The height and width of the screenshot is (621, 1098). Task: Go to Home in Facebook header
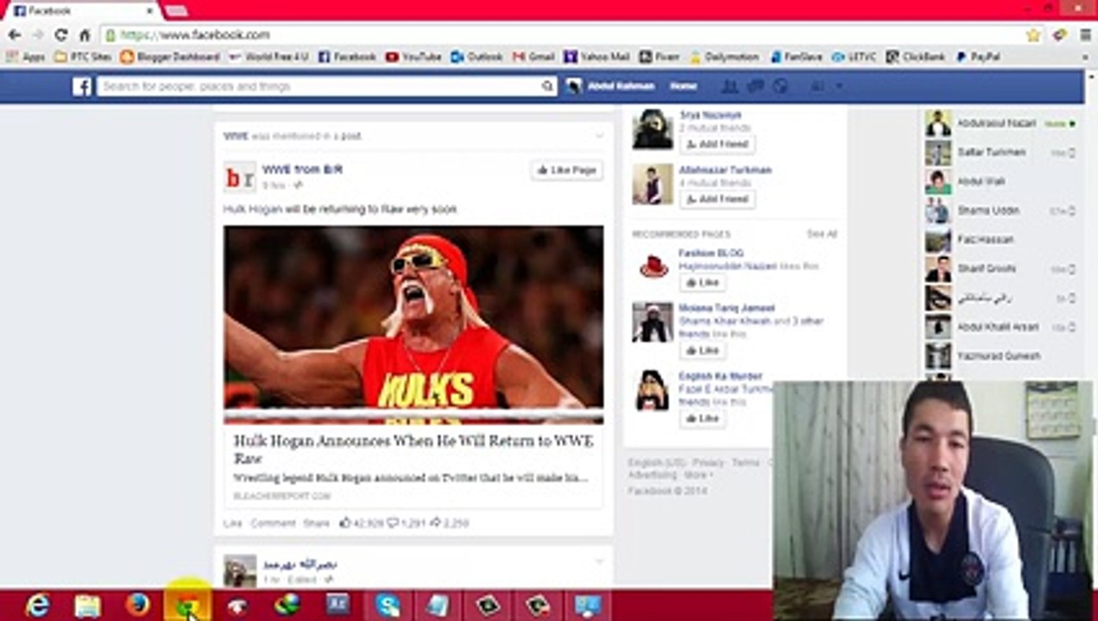683,86
